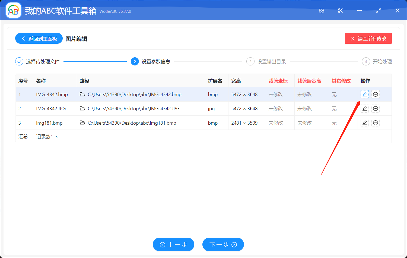This screenshot has height=258, width=407.
Task: Open settings gear in title bar
Action: coord(322,11)
